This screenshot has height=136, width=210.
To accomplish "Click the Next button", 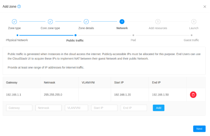I will [x=199, y=129].
